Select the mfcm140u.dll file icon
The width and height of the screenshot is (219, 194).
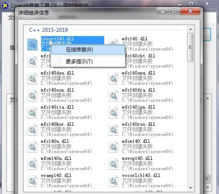click(32, 164)
